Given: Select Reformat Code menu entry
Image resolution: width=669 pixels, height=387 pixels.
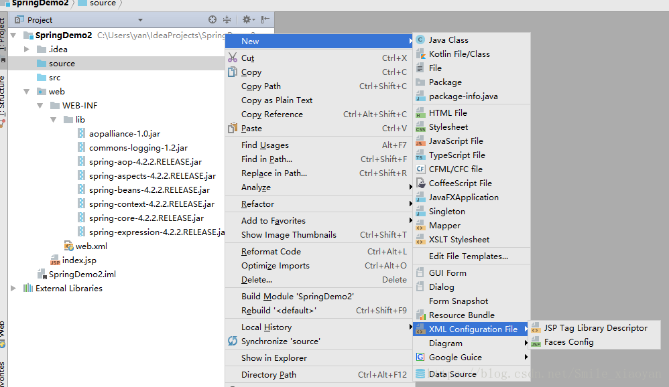Looking at the screenshot, I should pyautogui.click(x=319, y=252).
